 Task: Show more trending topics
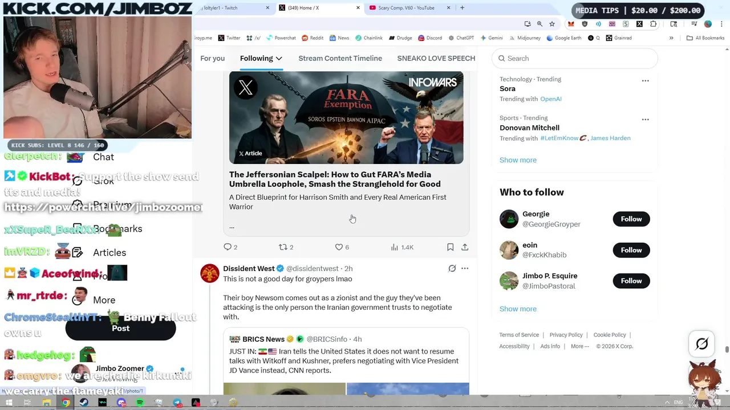518,160
